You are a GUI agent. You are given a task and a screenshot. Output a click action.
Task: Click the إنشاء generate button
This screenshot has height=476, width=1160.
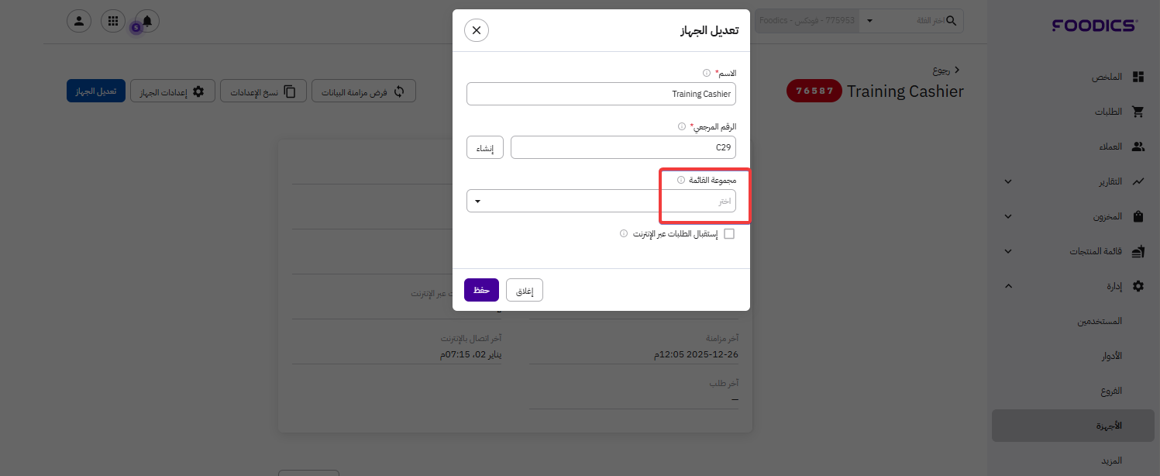pos(485,147)
